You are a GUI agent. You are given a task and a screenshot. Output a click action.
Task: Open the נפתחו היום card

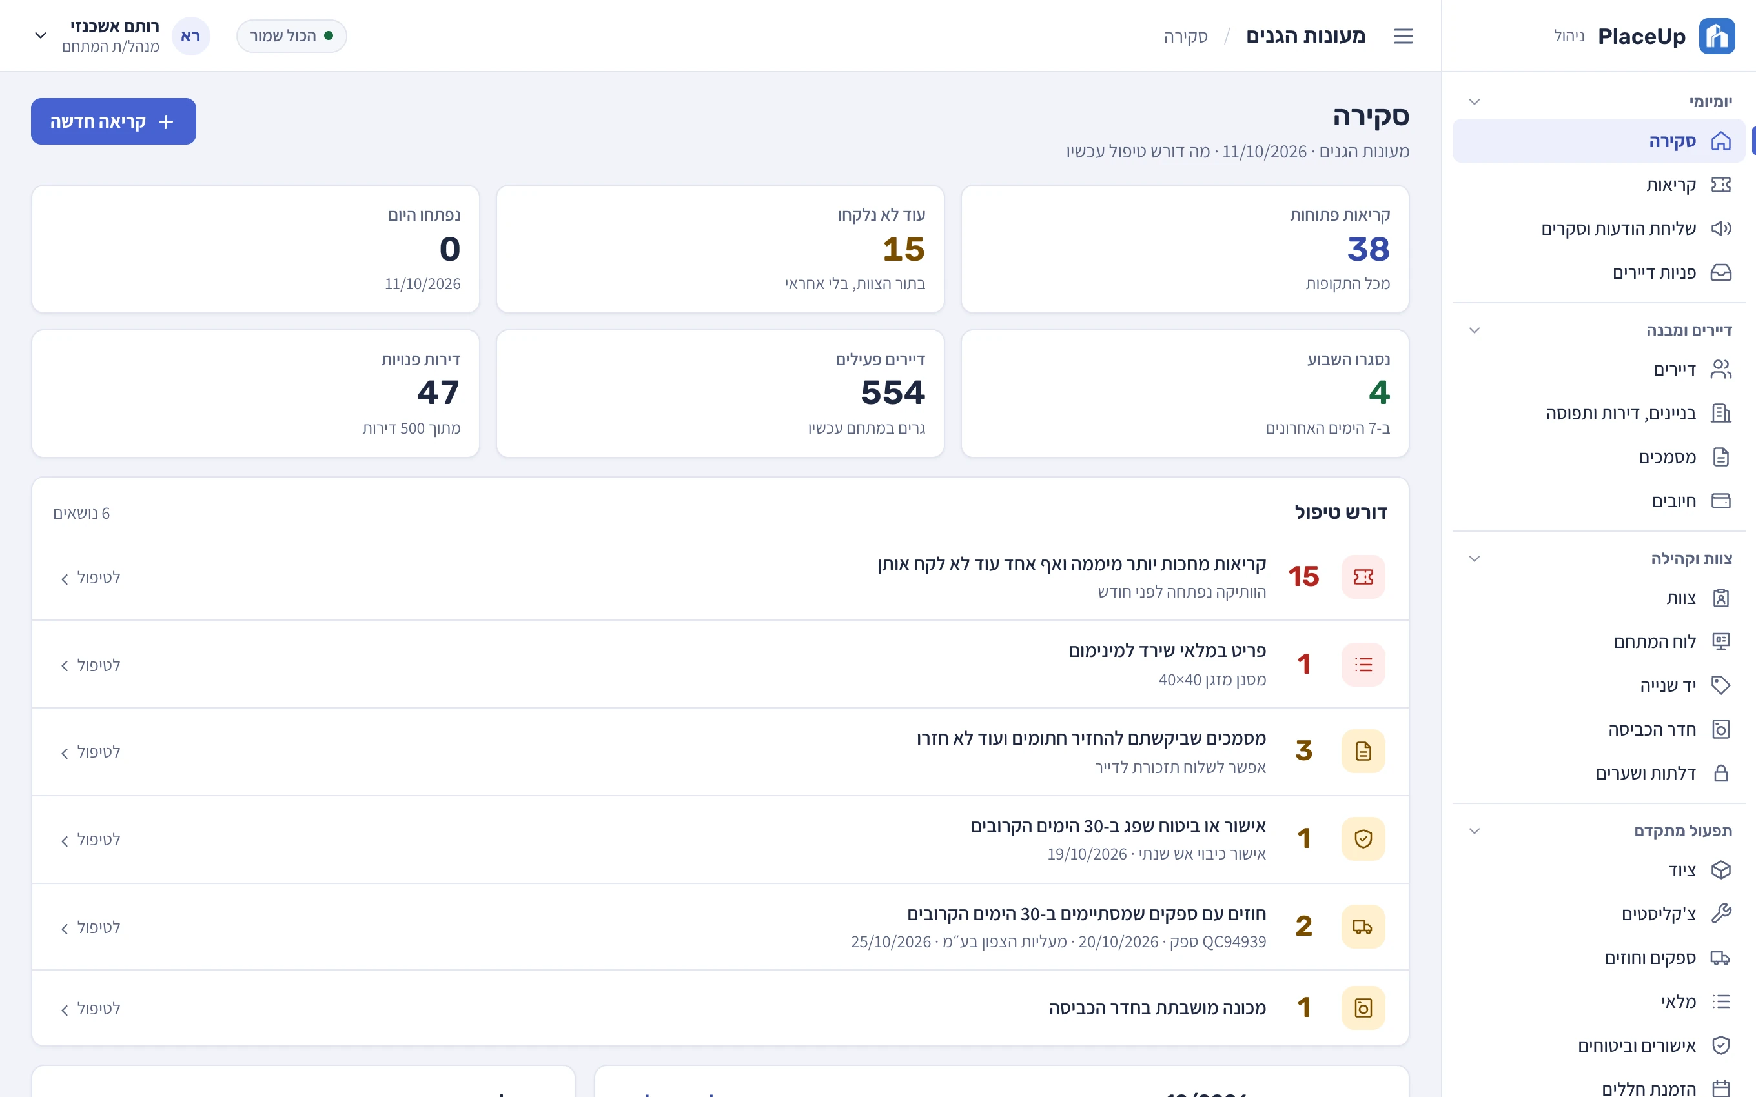coord(256,249)
